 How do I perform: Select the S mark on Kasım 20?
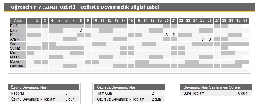(x=166, y=35)
